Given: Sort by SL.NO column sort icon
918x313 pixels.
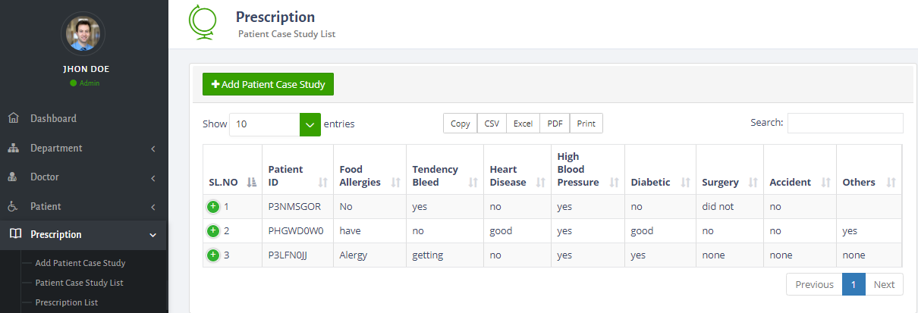Looking at the screenshot, I should (252, 183).
